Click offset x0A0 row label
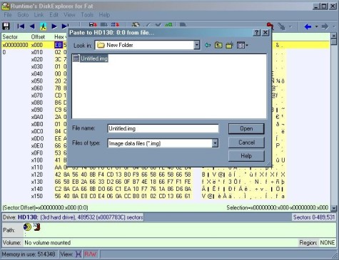Viewport: 339px width, 260px height. point(37,117)
